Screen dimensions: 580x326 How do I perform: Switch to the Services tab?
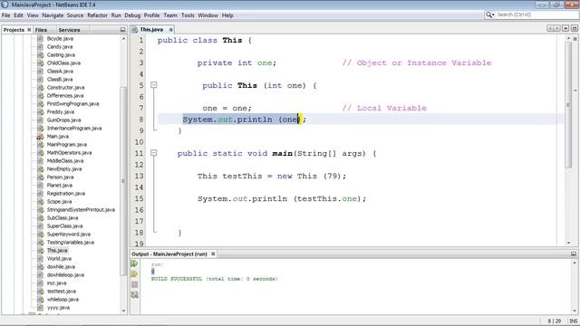pyautogui.click(x=69, y=30)
